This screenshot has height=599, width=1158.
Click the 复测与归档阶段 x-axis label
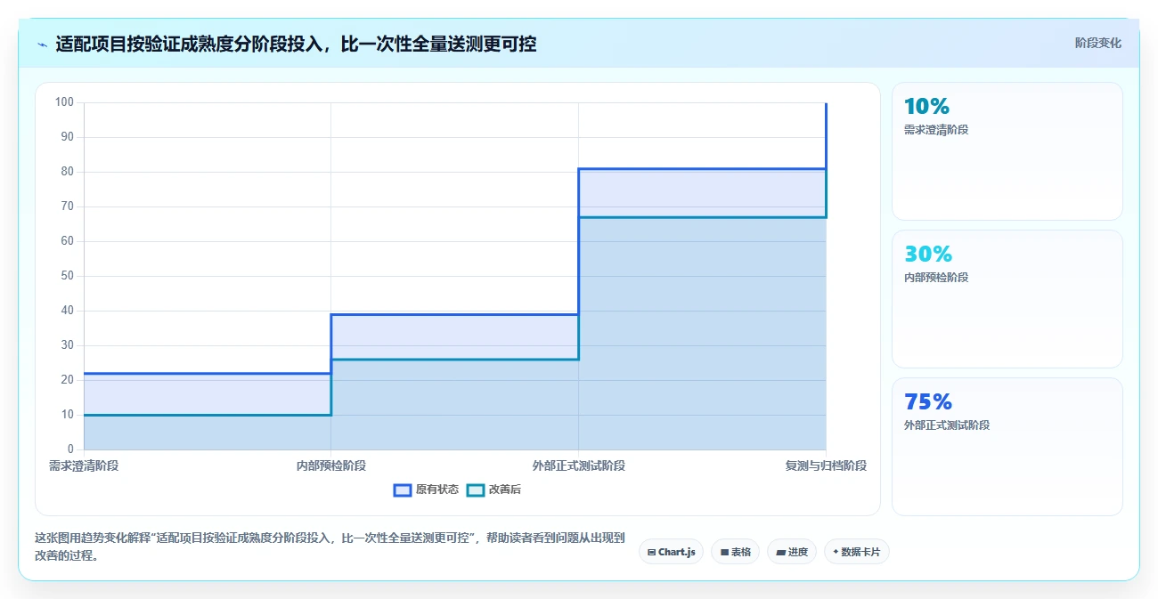point(826,465)
